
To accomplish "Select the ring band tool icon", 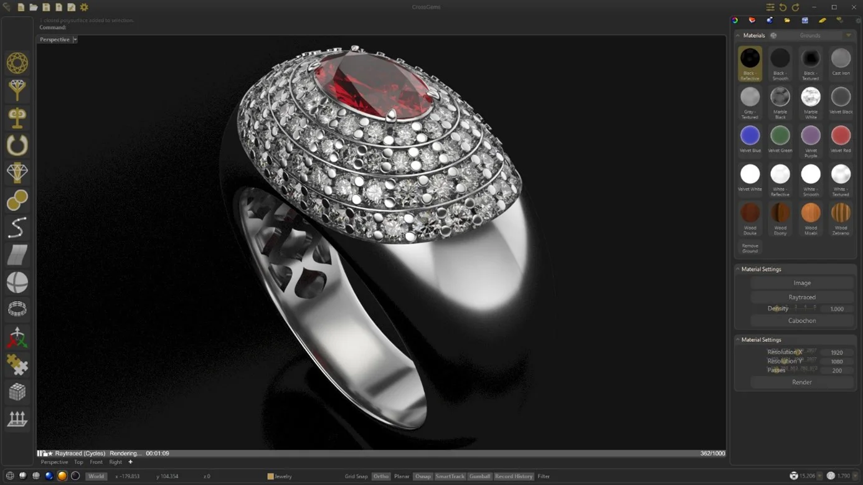I will pos(17,145).
